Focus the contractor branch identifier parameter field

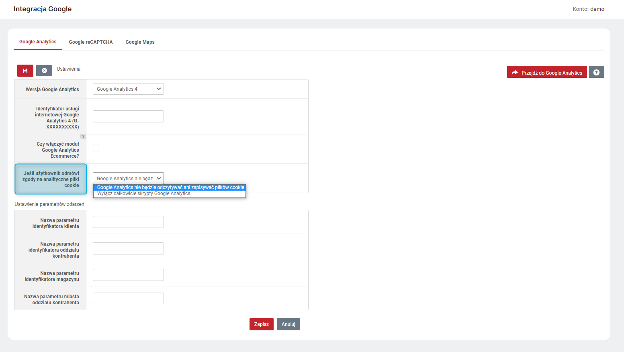128,248
